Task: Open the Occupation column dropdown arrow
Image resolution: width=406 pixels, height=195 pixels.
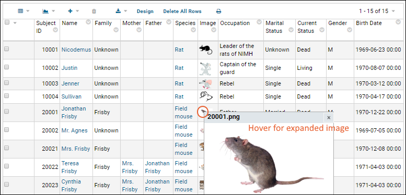Action: 259,22
